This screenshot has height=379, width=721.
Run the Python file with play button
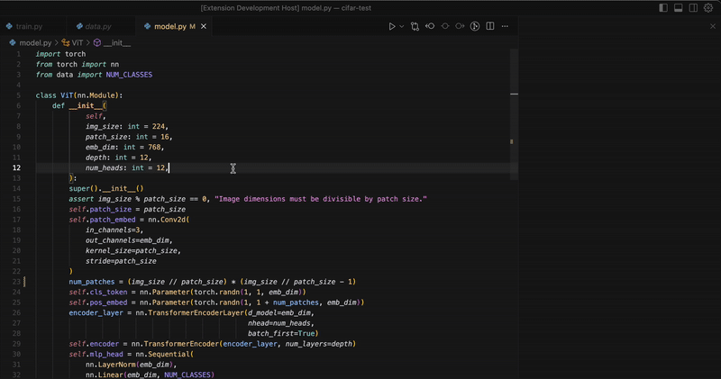392,27
